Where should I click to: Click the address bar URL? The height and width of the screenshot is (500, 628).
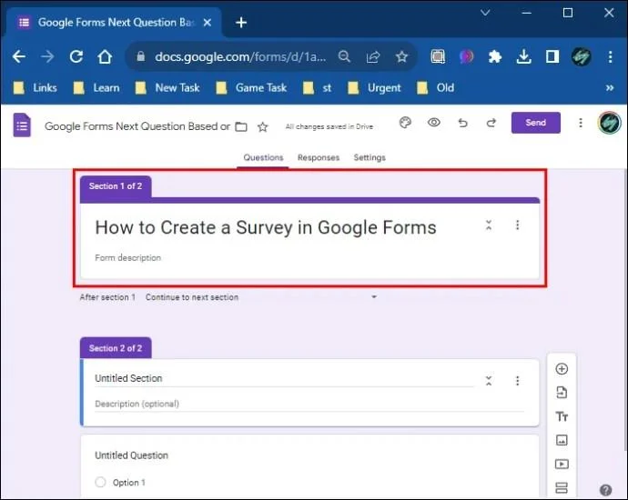pos(240,56)
